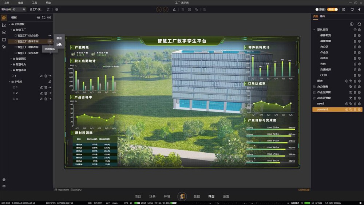
Task: Click the table grid sidebar icon
Action: pos(4,40)
